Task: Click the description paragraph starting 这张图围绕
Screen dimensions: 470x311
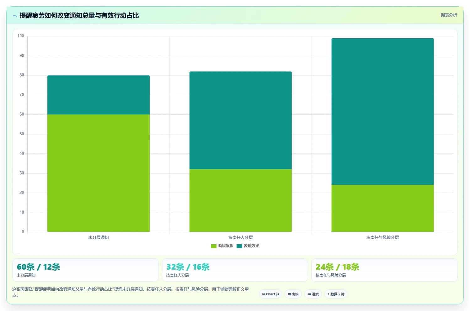Action: click(131, 292)
